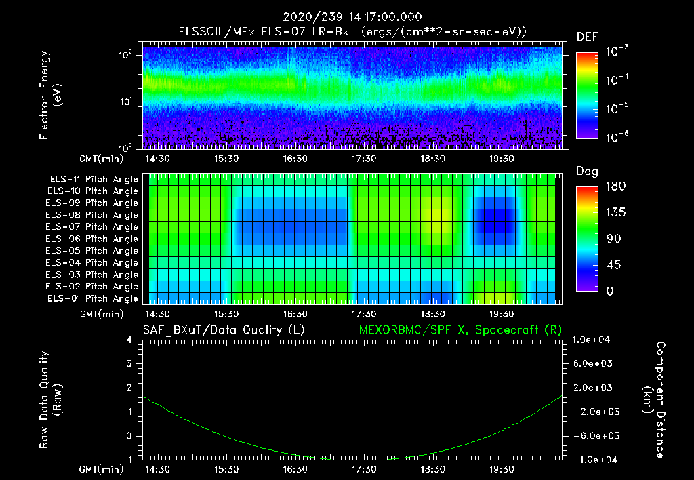Click the 6.0e+03 right axis value
The height and width of the screenshot is (480, 694).
coord(594,364)
